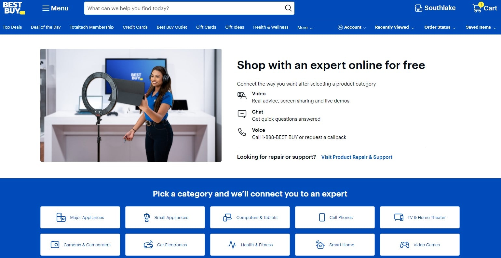
Task: Open the Recently Viewed dropdown
Action: [x=395, y=27]
